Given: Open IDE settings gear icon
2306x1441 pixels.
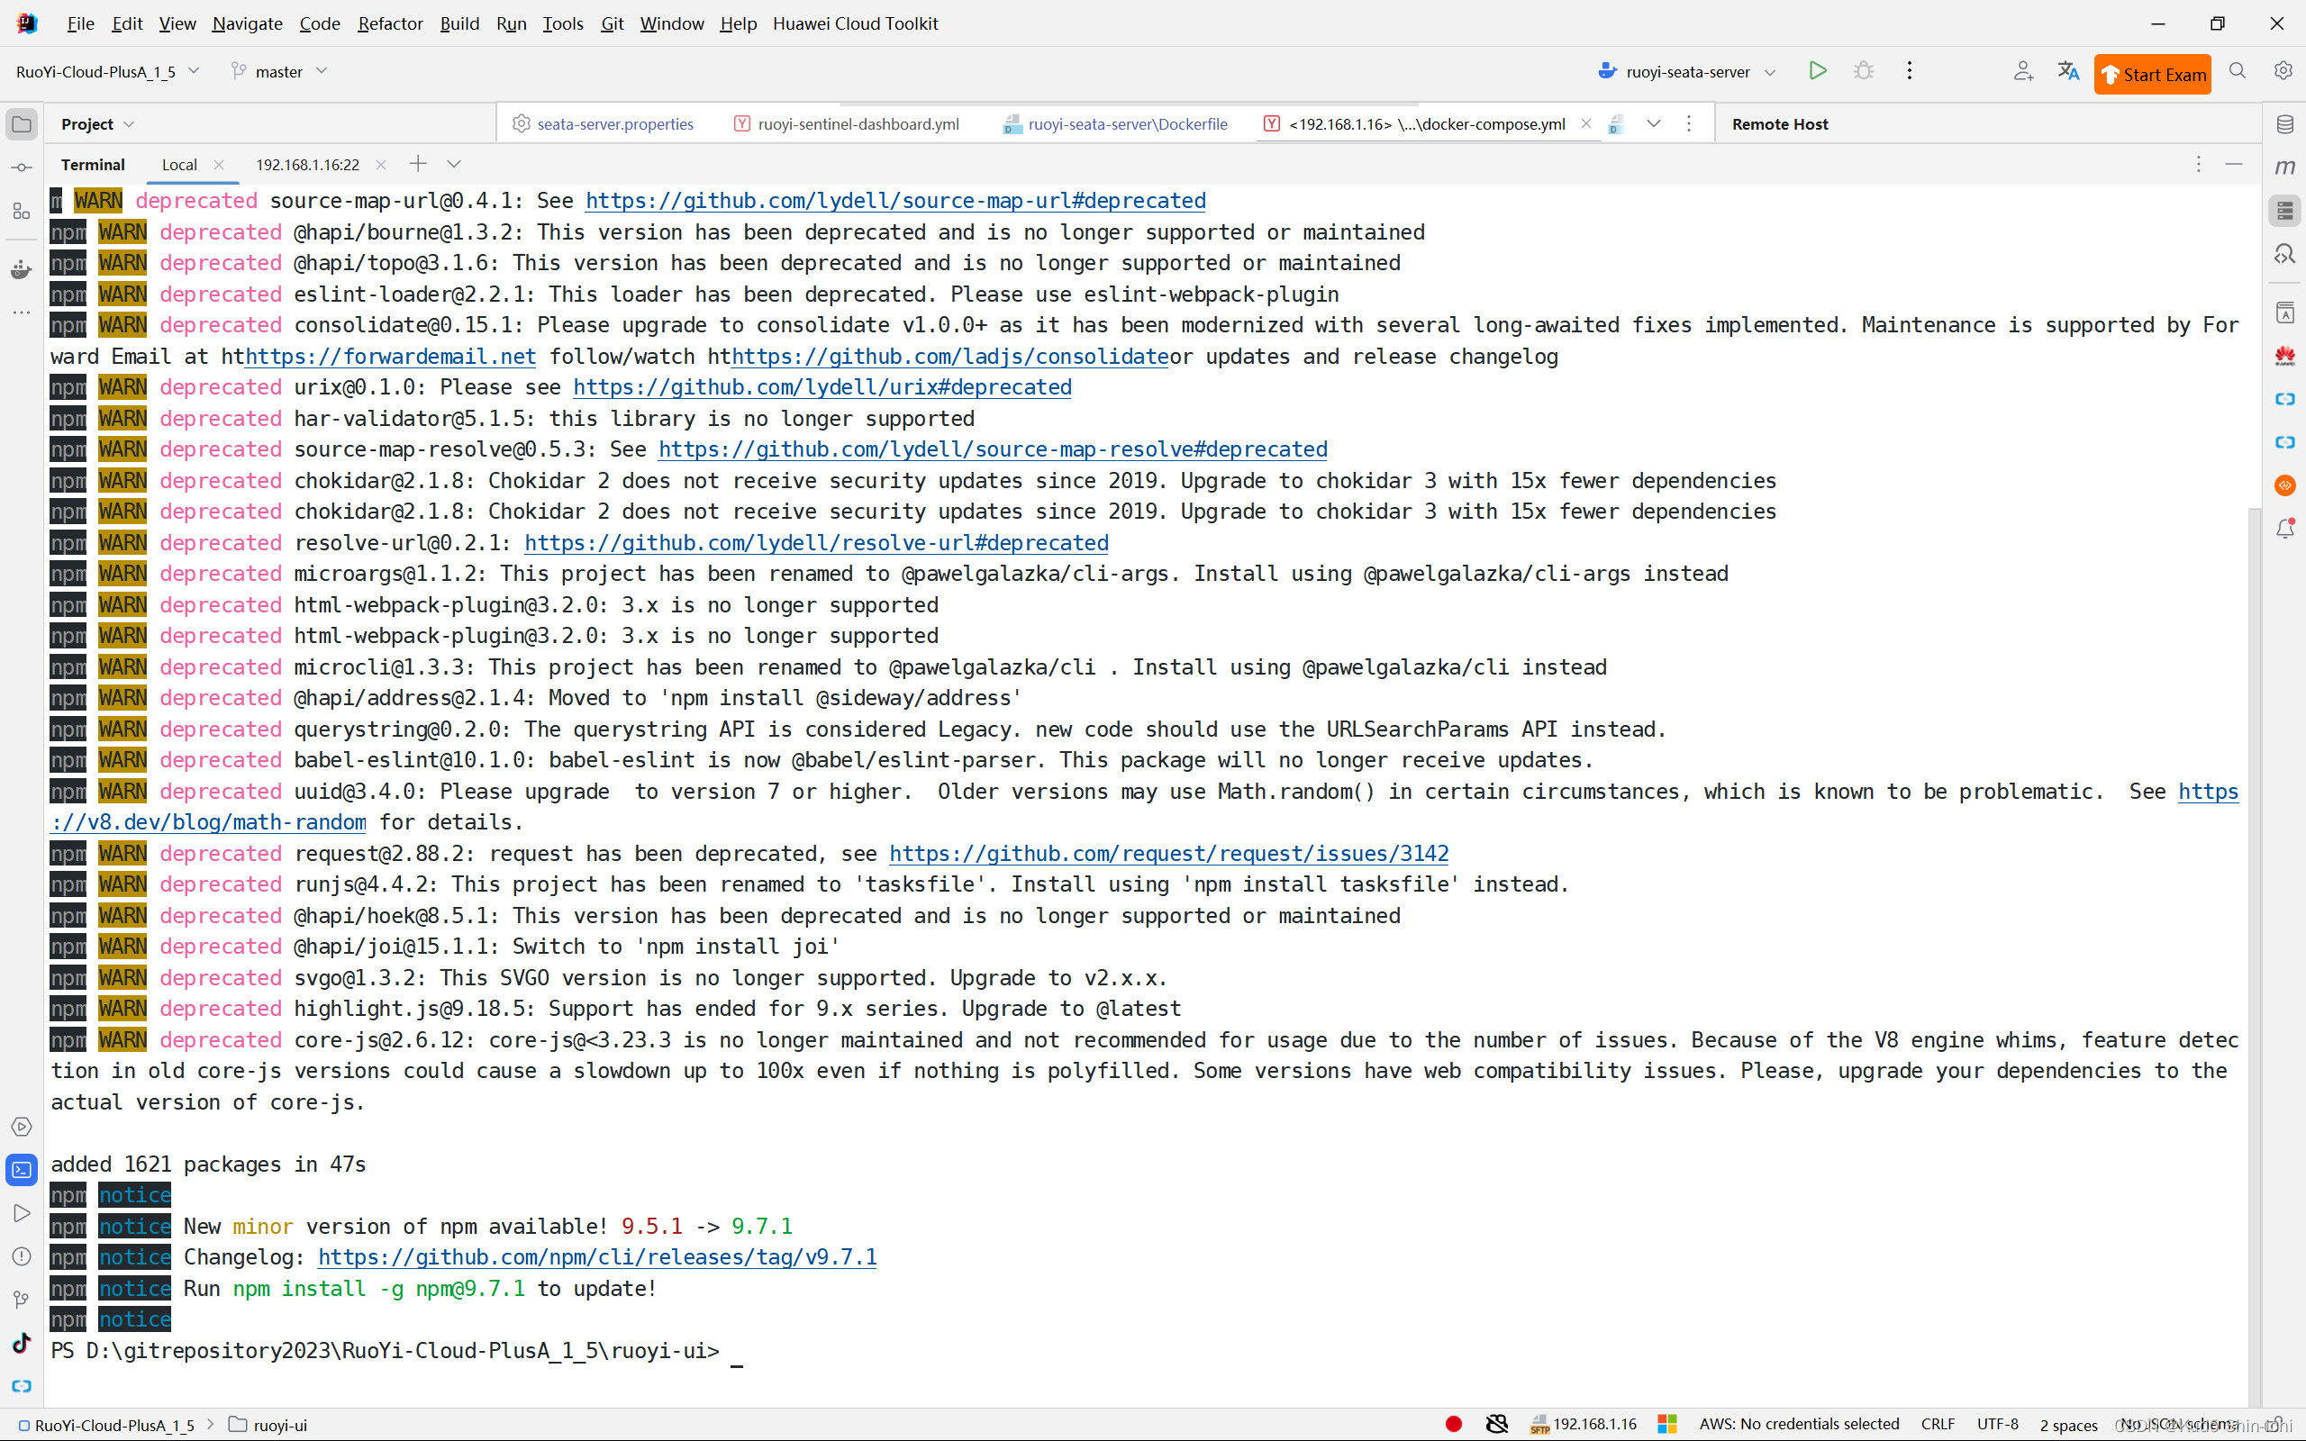Looking at the screenshot, I should [x=2283, y=71].
